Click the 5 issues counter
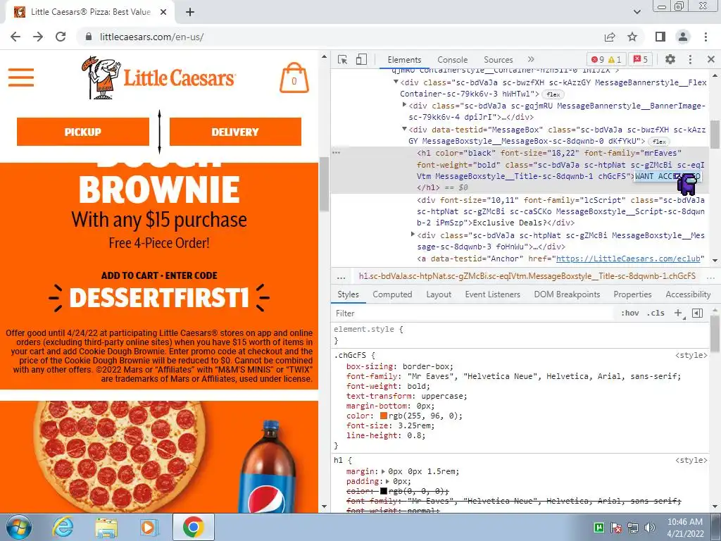The image size is (721, 541). point(641,59)
